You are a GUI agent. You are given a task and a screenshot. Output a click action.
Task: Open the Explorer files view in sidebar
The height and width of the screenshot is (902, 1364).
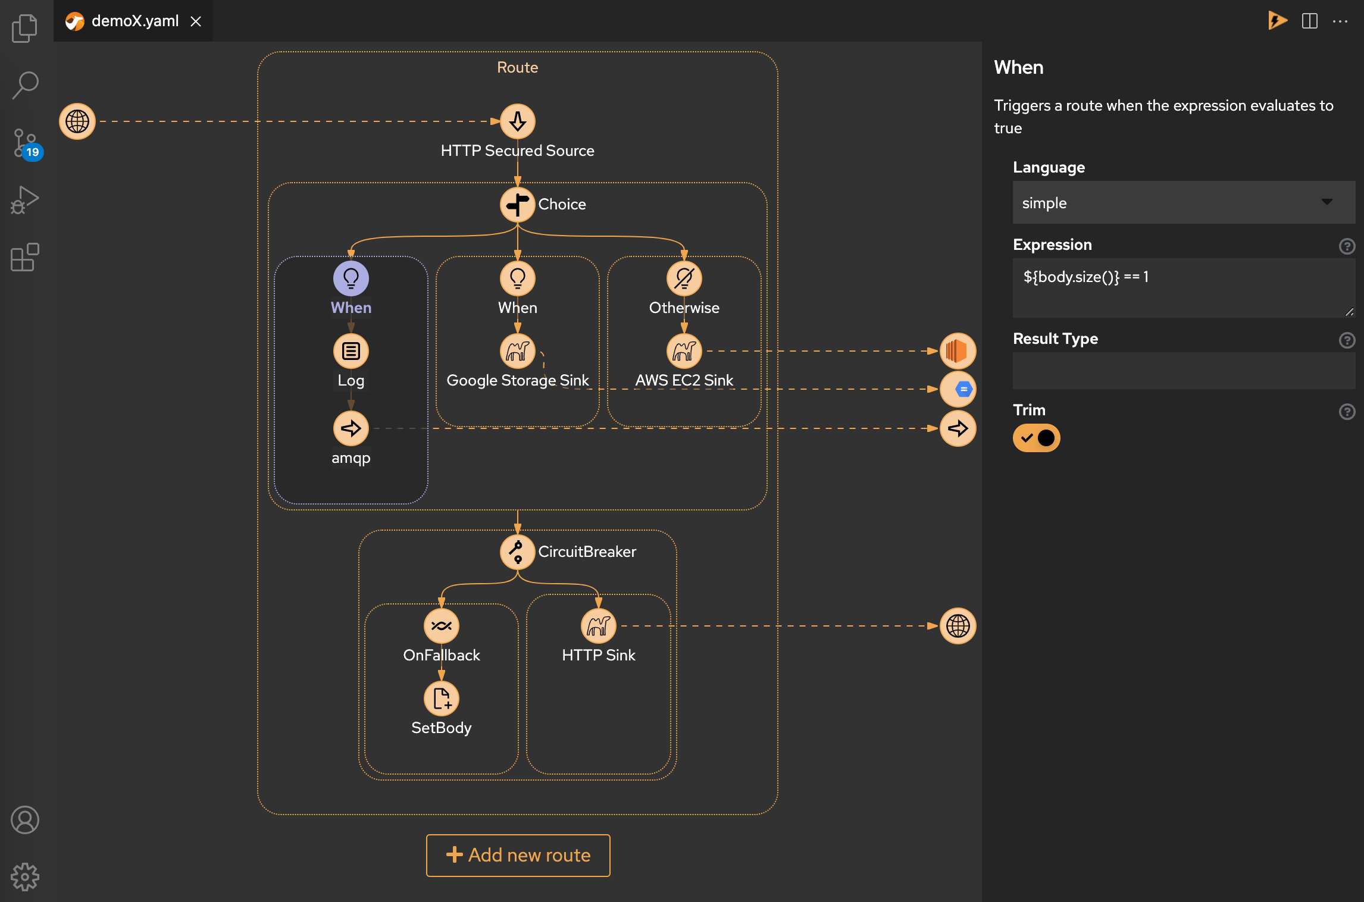tap(24, 29)
